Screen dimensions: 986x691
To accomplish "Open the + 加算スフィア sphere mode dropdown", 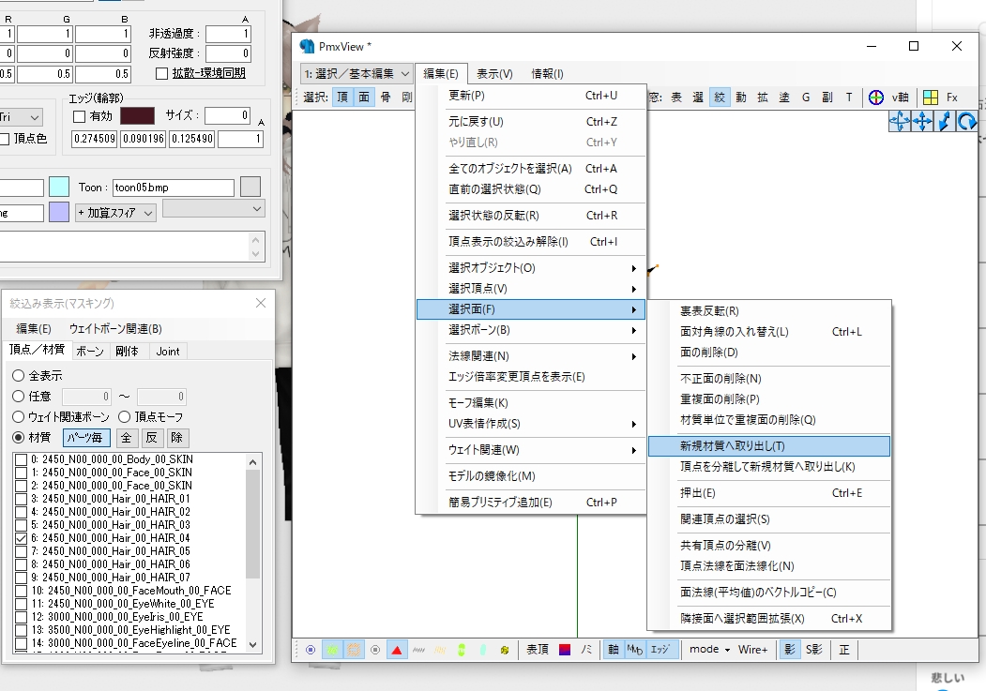I will coord(115,213).
